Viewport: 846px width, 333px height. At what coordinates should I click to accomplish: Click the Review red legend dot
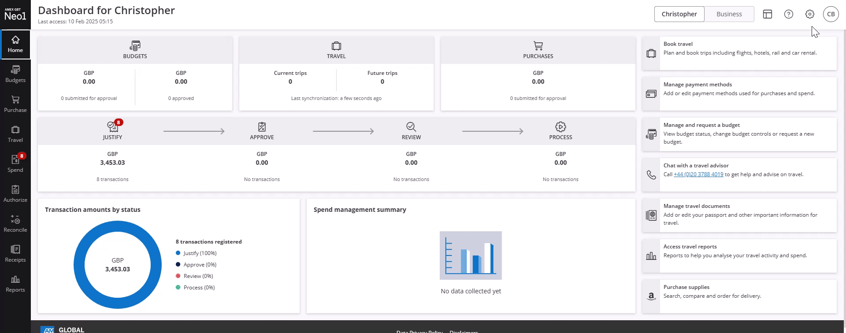click(178, 276)
